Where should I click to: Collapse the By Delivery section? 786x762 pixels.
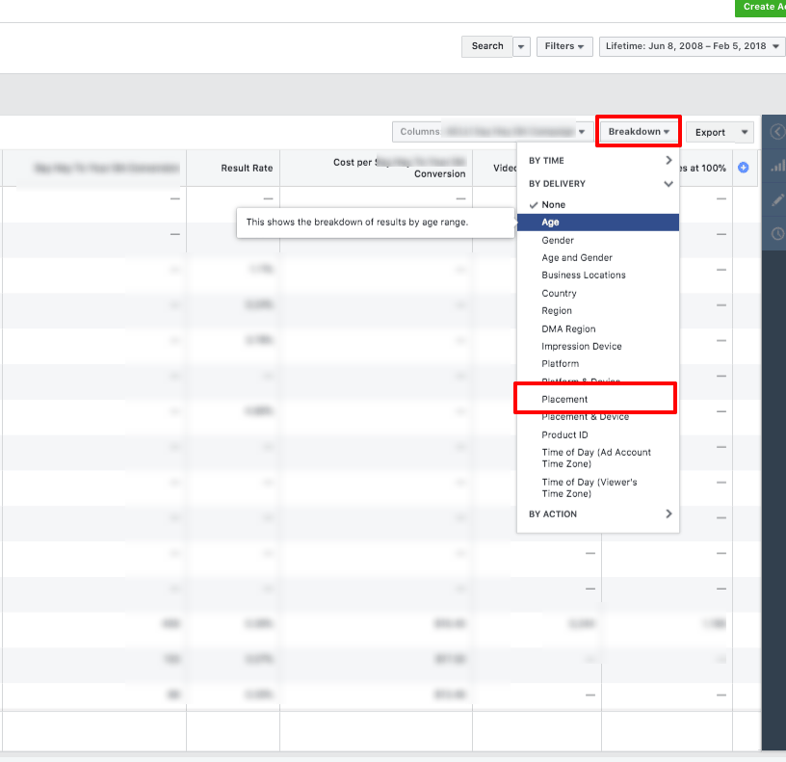[x=598, y=183]
